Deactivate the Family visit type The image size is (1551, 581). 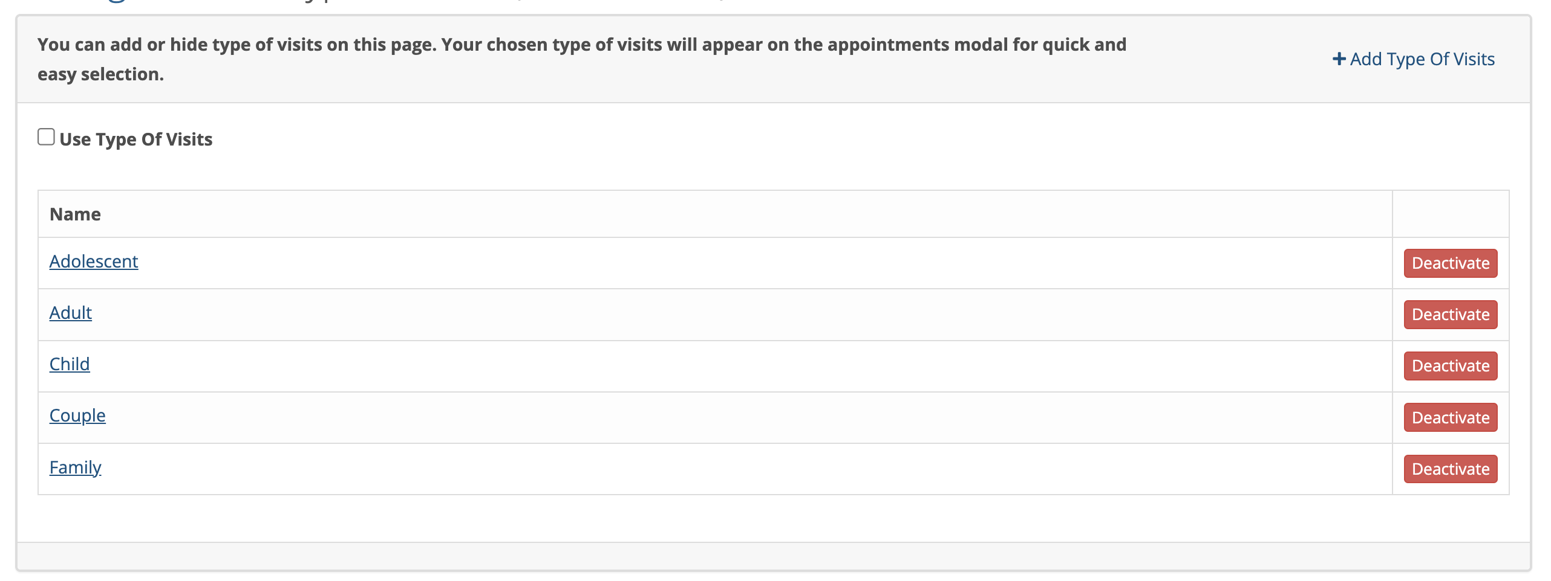pyautogui.click(x=1451, y=469)
